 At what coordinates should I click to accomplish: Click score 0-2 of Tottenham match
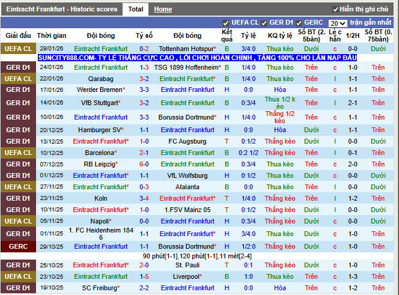click(x=144, y=49)
